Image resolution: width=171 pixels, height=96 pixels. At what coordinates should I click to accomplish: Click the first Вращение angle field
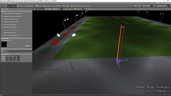tap(8, 58)
